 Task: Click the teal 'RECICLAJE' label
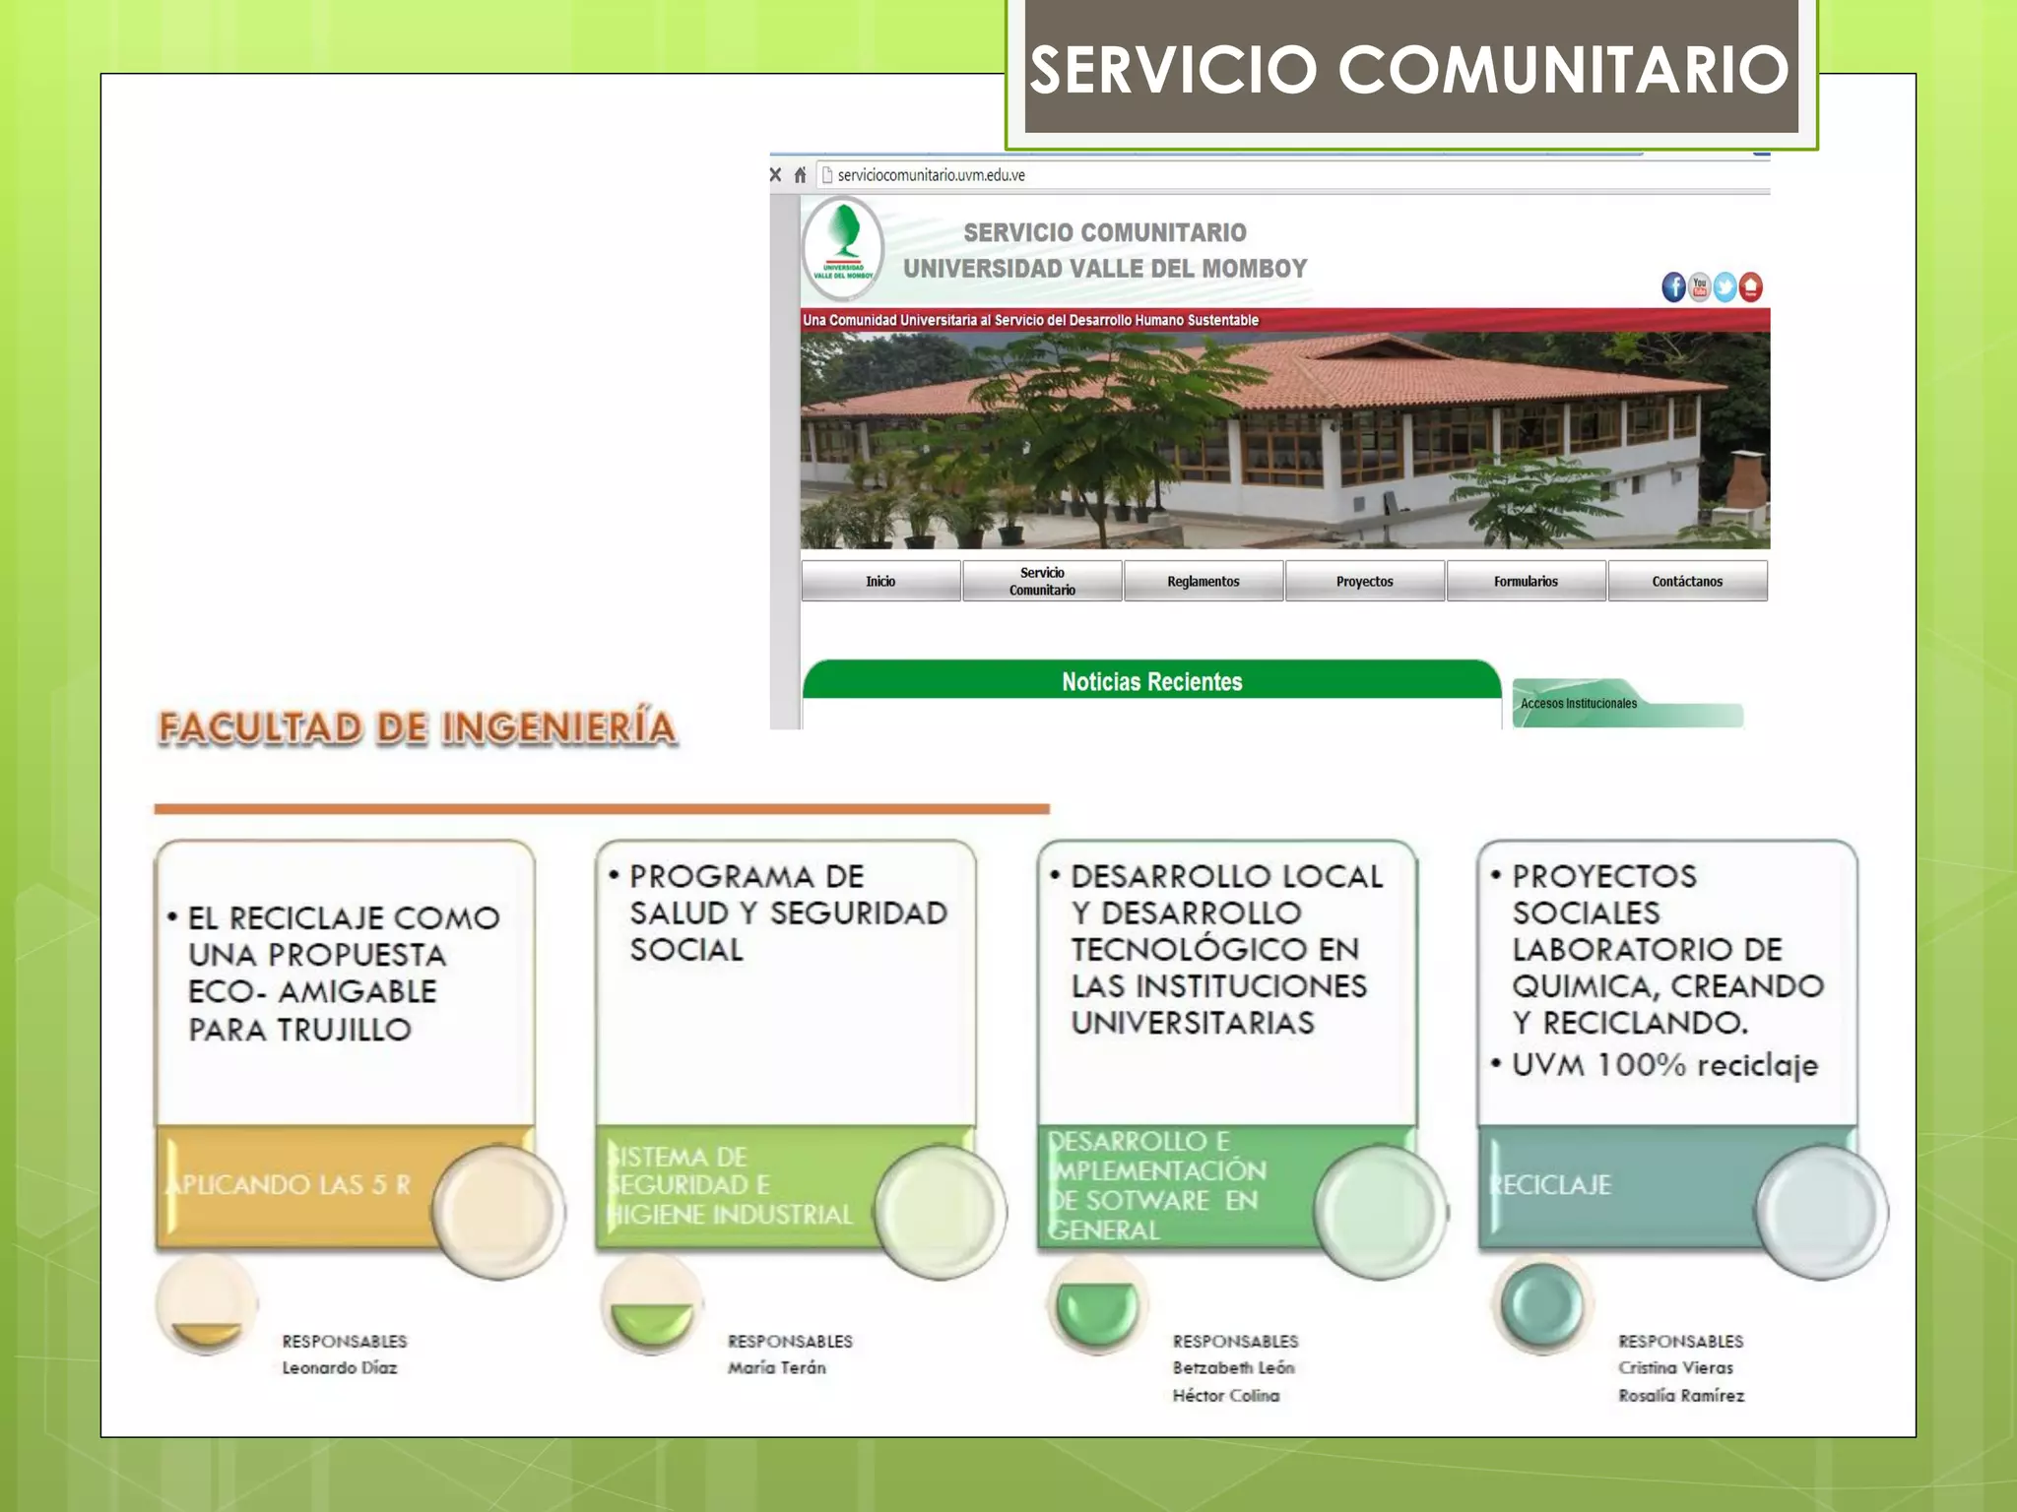pyautogui.click(x=1550, y=1184)
